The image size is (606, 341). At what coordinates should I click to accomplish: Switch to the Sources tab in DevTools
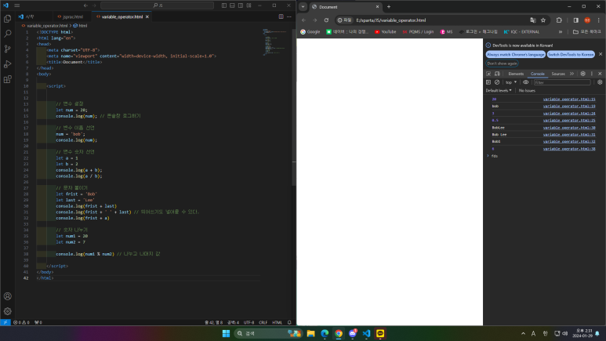click(x=558, y=74)
